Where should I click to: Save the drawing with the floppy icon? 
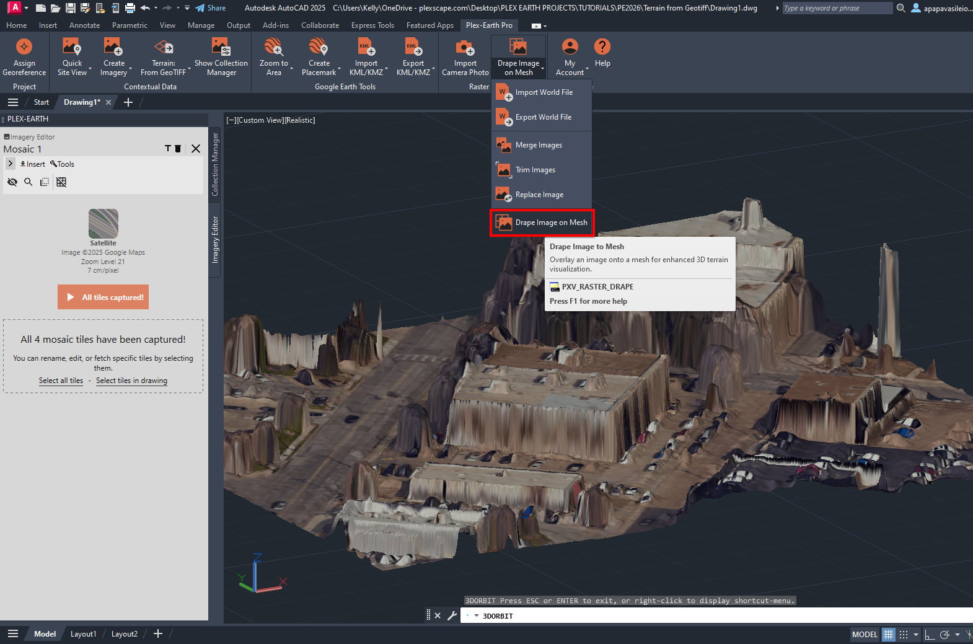coord(70,8)
